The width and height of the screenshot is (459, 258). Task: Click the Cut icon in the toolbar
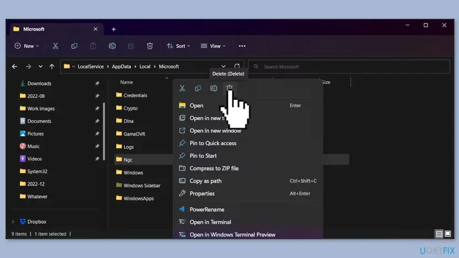coord(55,46)
